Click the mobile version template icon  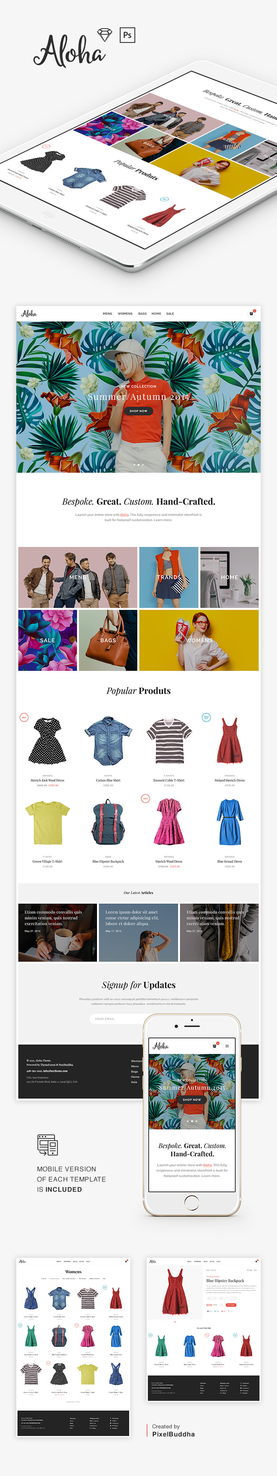coord(48,1145)
